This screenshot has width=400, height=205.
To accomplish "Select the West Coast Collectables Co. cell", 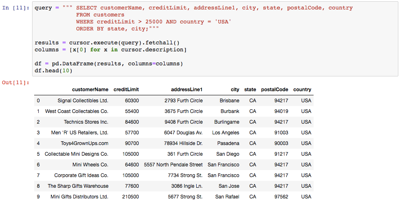I will pyautogui.click(x=77, y=111).
